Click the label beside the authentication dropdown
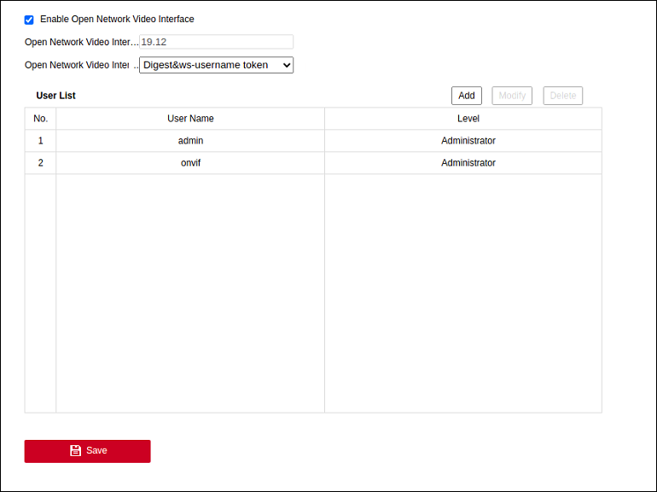 (77, 65)
